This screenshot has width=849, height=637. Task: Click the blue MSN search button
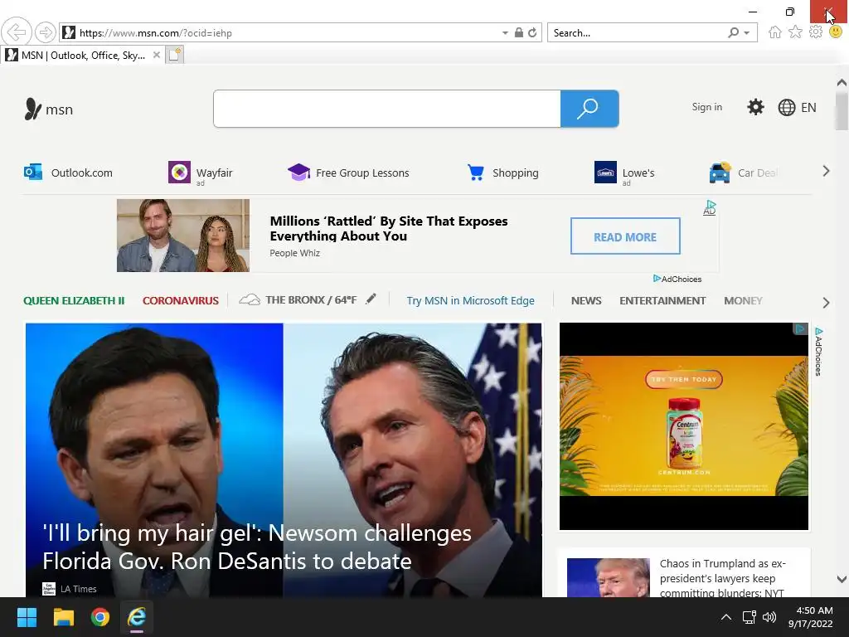click(x=589, y=109)
